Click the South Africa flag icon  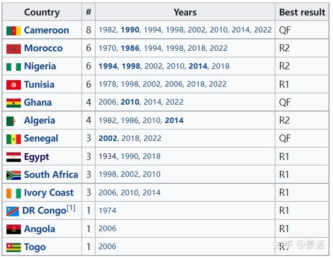pos(13,175)
